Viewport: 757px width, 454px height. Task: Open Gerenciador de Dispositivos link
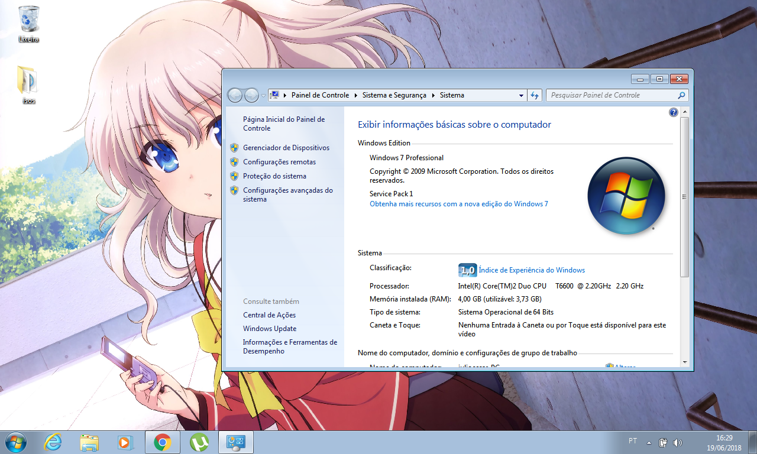tap(286, 148)
